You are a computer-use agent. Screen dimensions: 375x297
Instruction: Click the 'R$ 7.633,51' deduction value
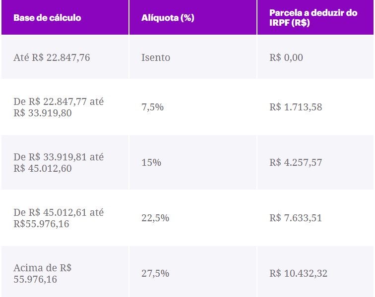tap(296, 218)
